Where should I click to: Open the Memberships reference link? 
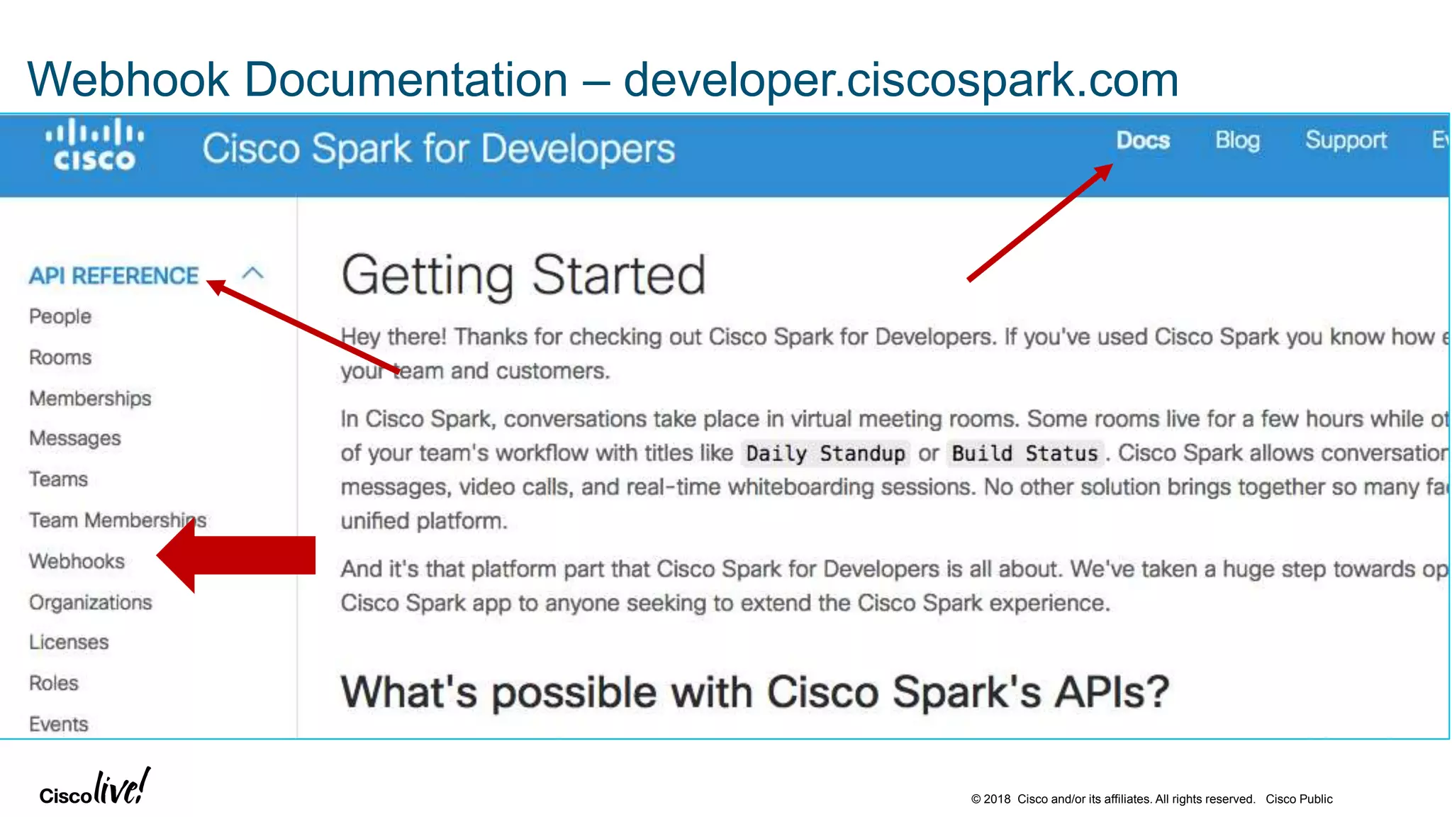pyautogui.click(x=90, y=399)
